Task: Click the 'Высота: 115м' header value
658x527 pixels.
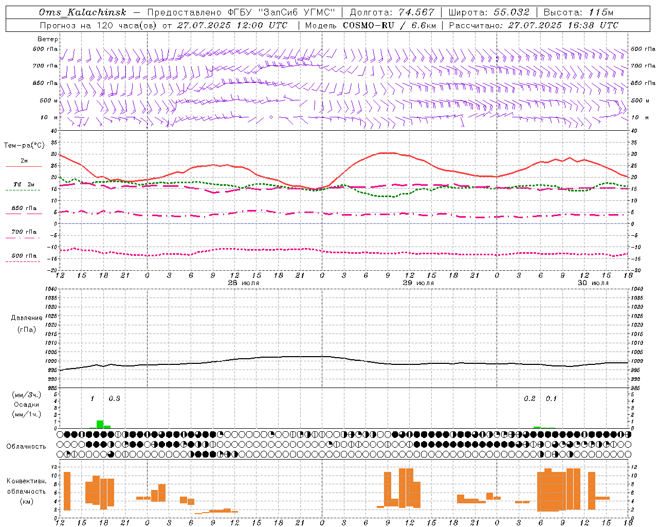Action: pos(578,12)
